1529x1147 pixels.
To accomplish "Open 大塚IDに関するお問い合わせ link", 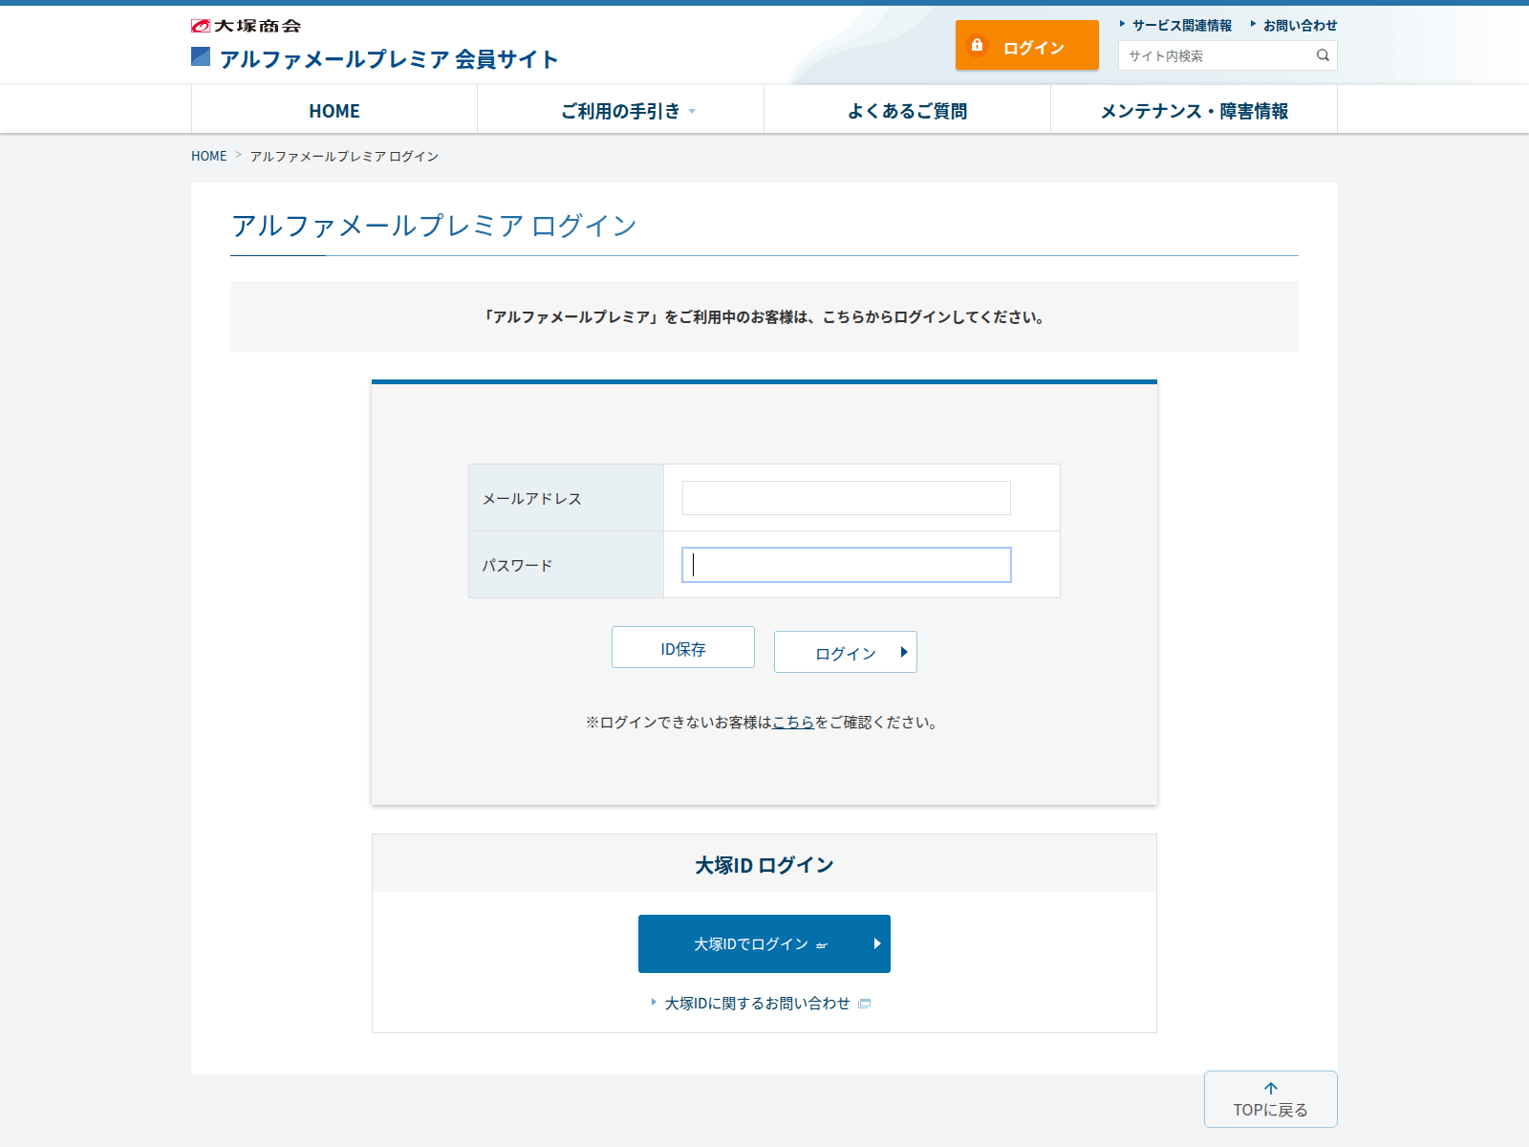I will 758,1004.
